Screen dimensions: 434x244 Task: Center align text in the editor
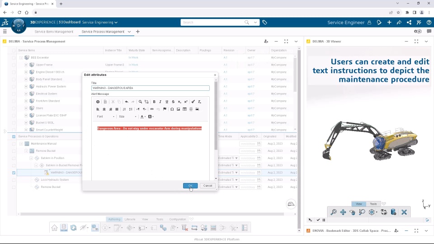click(x=104, y=109)
